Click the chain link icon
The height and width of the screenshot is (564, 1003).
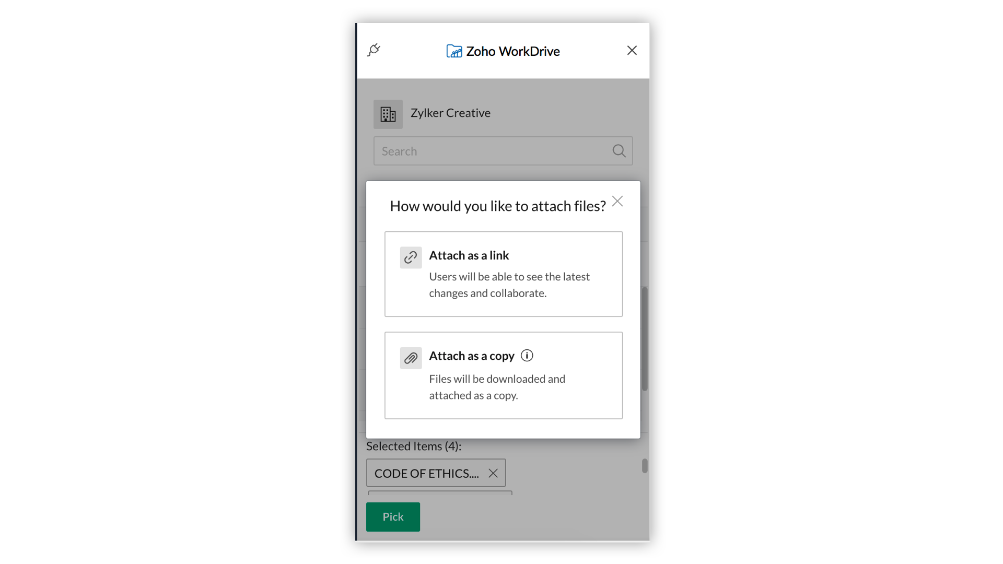click(411, 257)
